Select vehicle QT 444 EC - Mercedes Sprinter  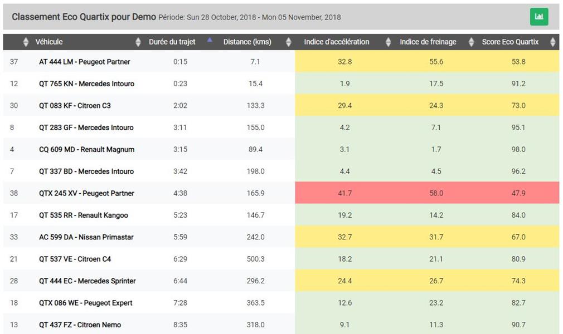point(88,281)
